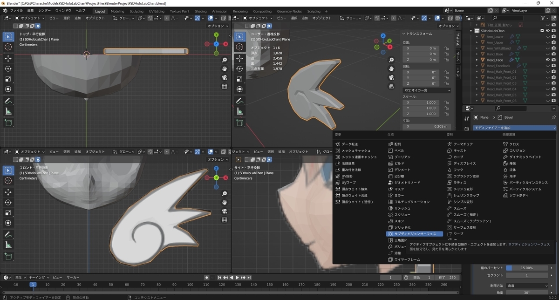Viewport: 559px width, 300px height.
Task: Toggle camera view icon in user perspective viewport
Action: [392, 77]
